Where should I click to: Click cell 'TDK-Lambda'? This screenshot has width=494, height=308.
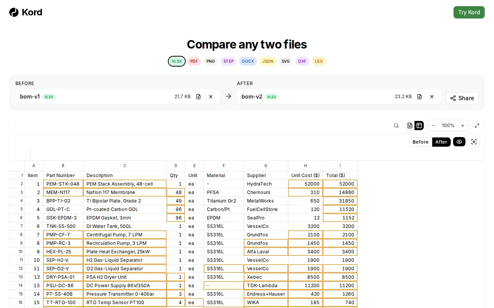tap(266, 286)
